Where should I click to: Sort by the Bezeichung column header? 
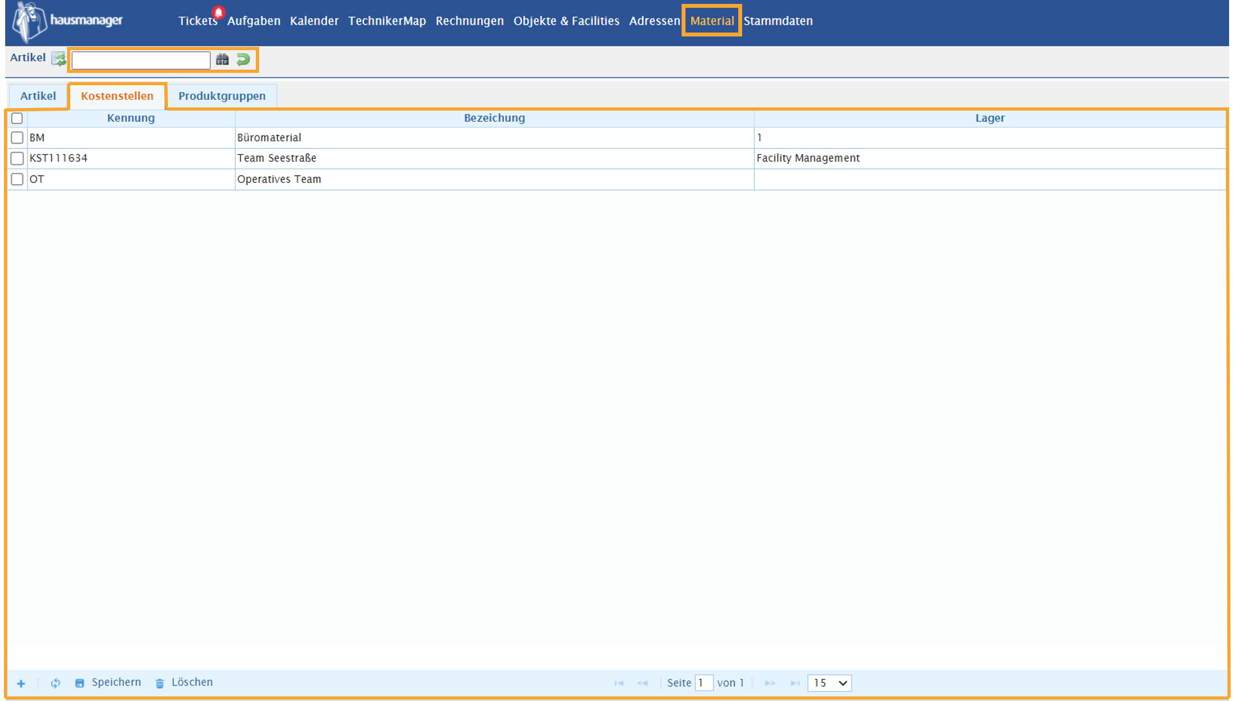(x=494, y=118)
